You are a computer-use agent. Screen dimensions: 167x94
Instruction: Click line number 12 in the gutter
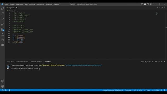pos(9,36)
